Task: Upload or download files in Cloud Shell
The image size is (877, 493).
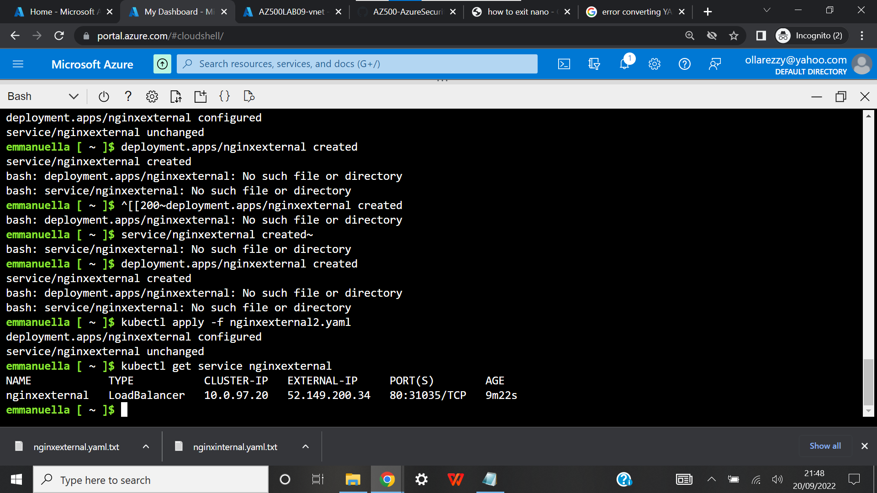Action: pos(175,96)
